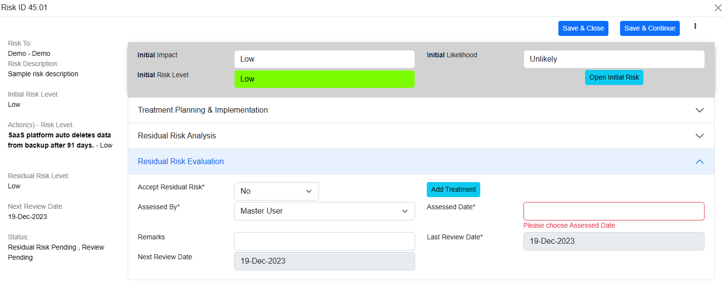Click the green Initial Risk Level box
Screen dimensions: 723x285
(x=324, y=79)
